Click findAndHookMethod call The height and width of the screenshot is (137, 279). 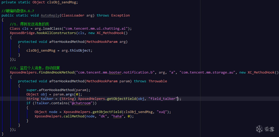[x=56, y=72]
